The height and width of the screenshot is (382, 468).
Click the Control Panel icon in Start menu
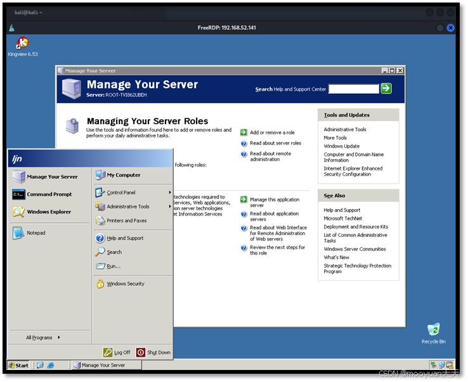coord(100,193)
